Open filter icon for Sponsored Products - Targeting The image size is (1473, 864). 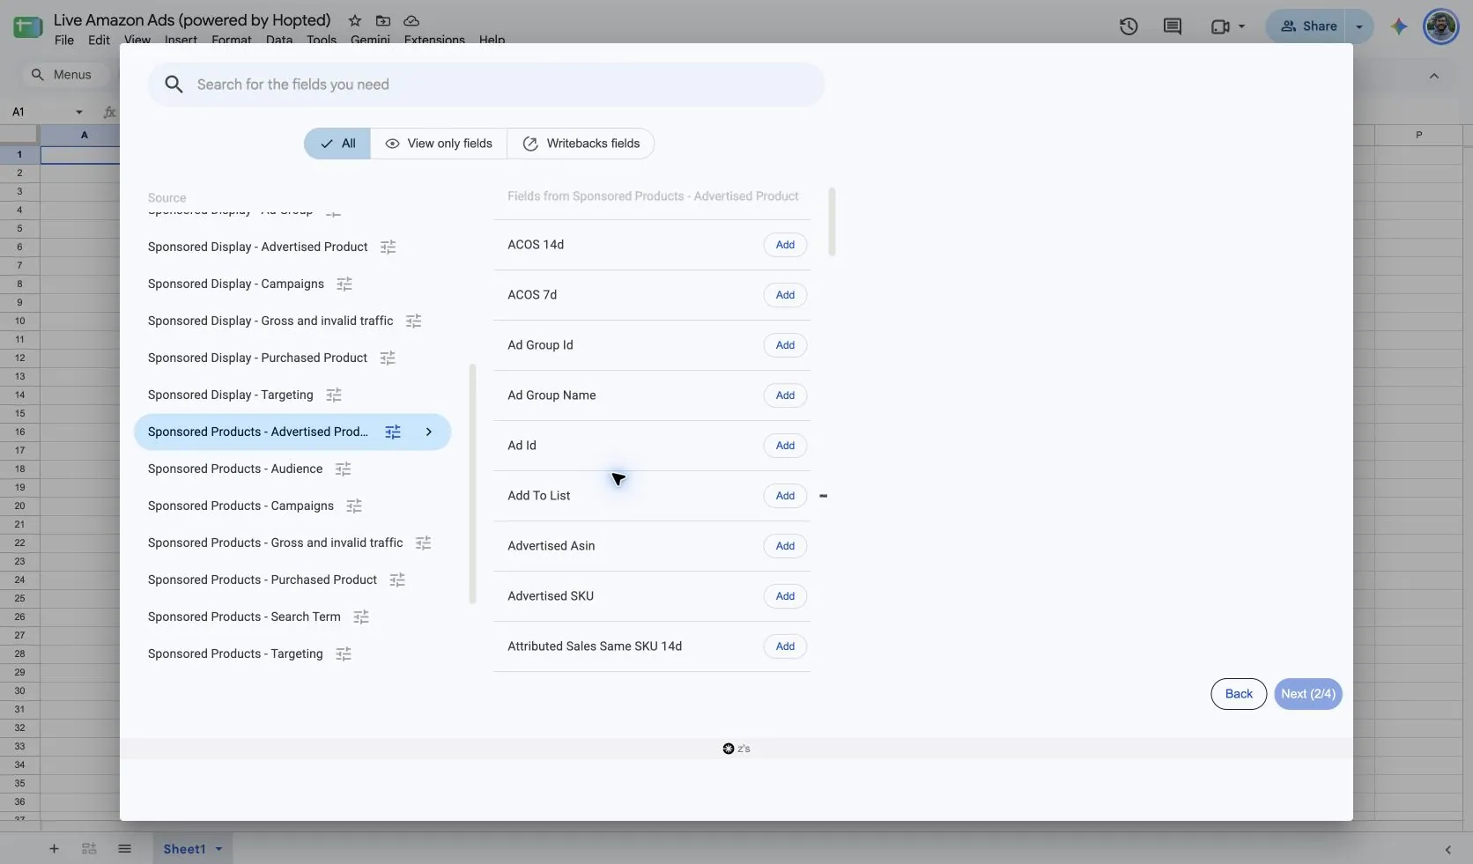tap(344, 654)
